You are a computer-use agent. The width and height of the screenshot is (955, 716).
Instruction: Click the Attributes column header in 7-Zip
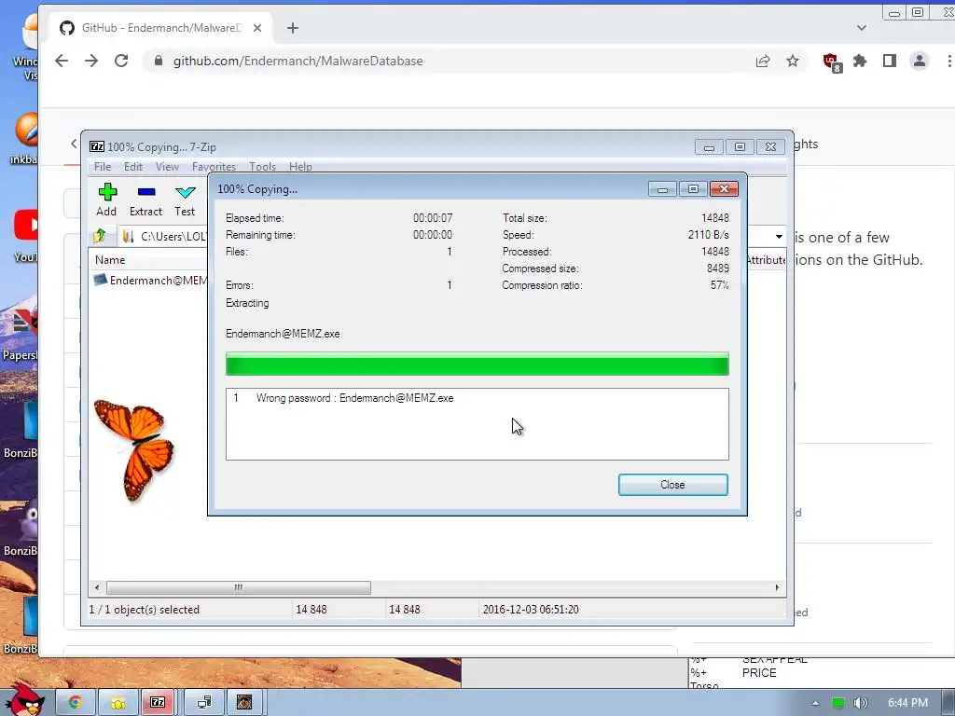tap(766, 260)
